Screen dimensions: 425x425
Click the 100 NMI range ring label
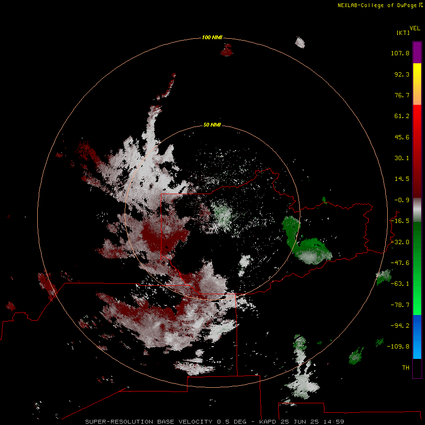click(212, 37)
